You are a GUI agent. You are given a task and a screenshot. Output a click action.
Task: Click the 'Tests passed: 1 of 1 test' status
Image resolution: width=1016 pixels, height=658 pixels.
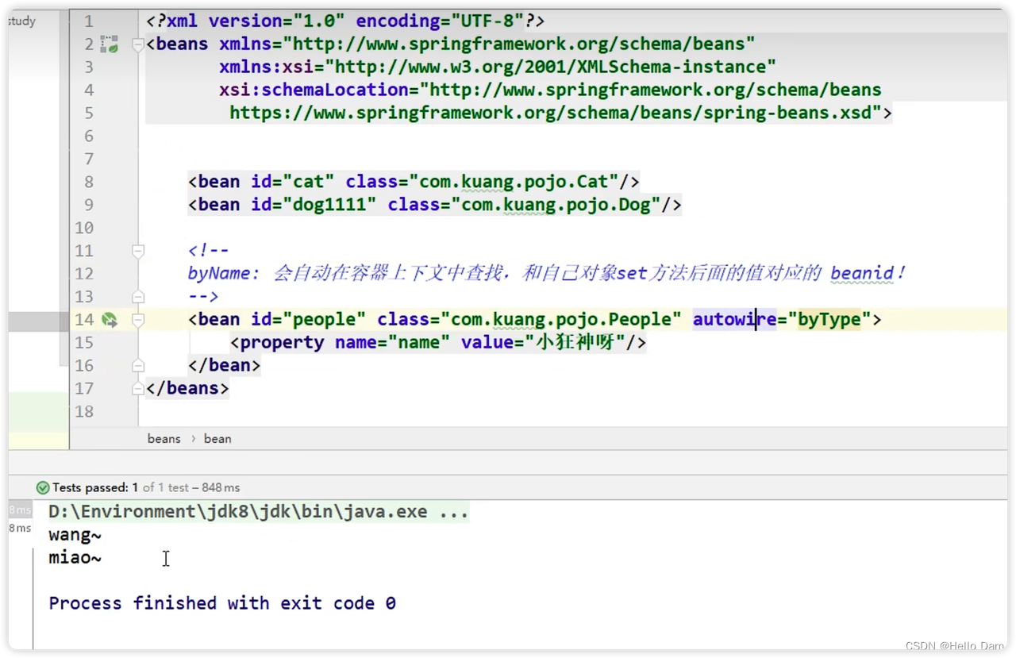tap(122, 487)
